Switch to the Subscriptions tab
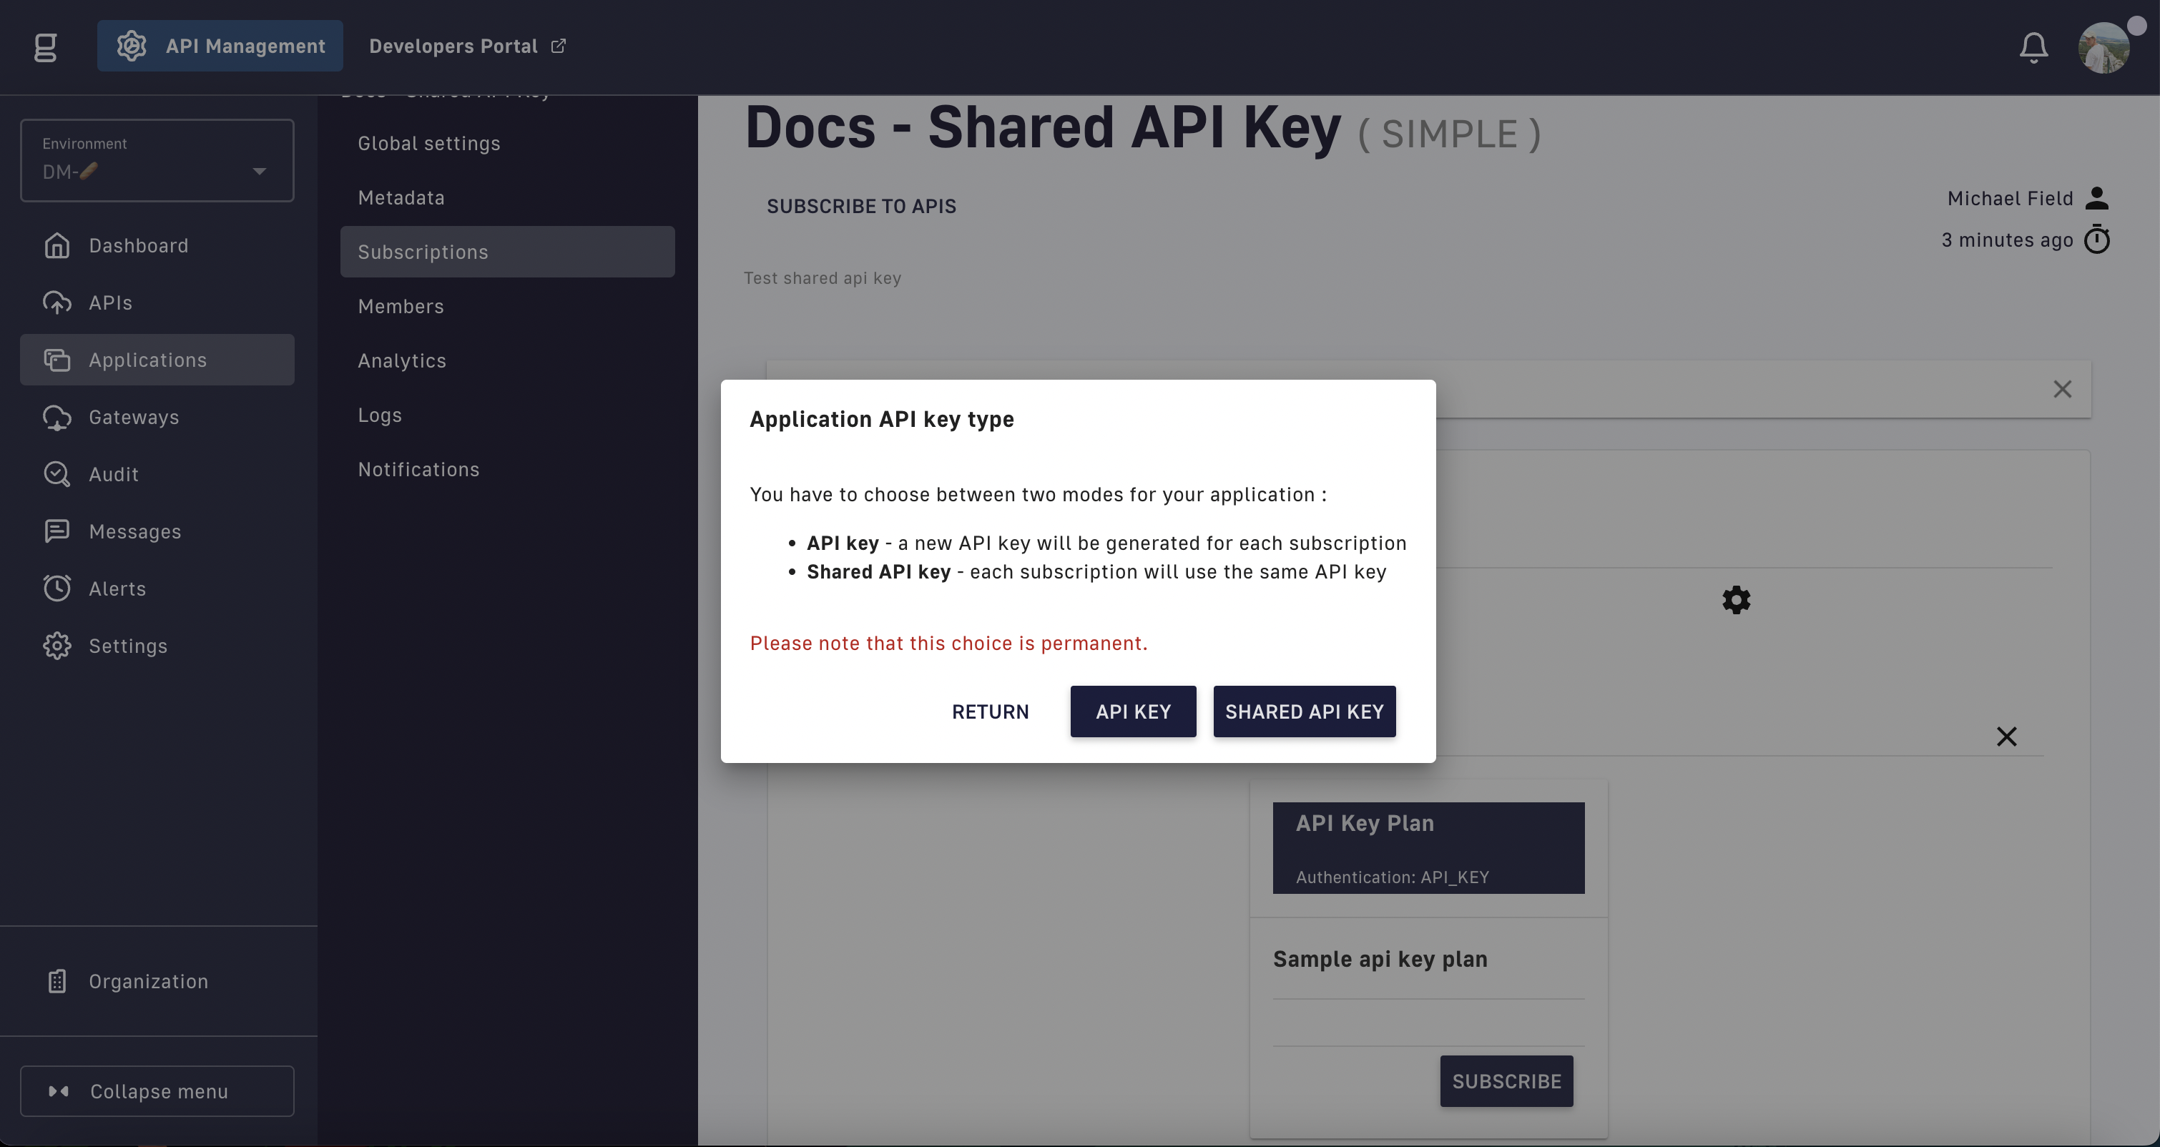Image resolution: width=2160 pixels, height=1147 pixels. pos(423,251)
